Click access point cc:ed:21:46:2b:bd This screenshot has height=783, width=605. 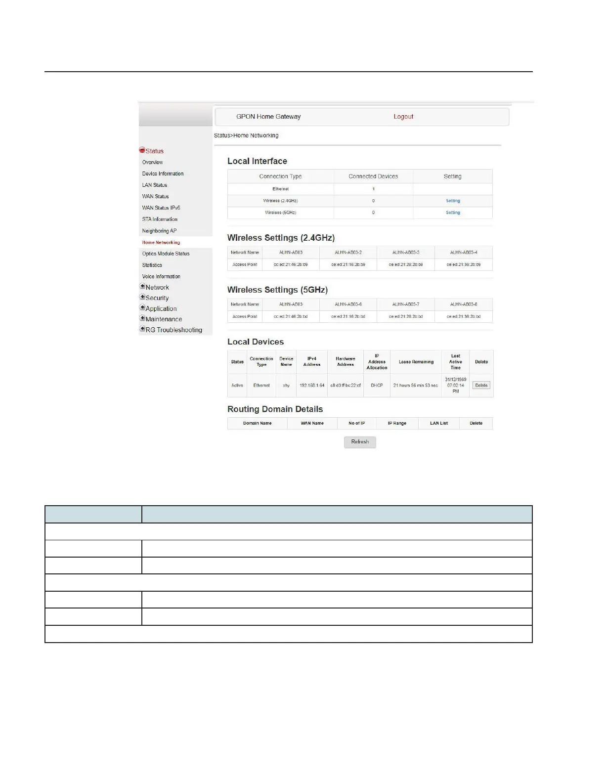[x=291, y=316]
